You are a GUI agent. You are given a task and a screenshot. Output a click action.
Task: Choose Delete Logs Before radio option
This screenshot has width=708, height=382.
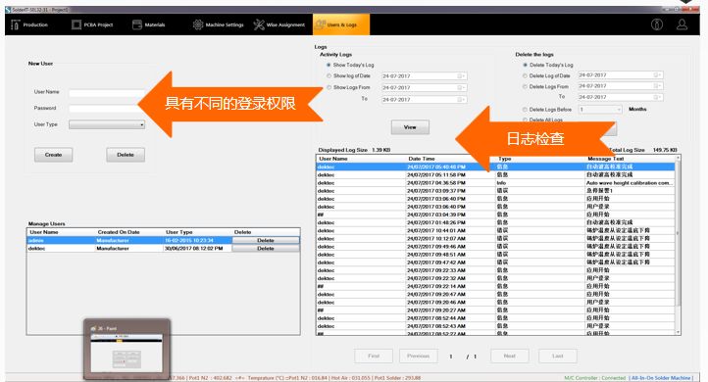click(525, 110)
